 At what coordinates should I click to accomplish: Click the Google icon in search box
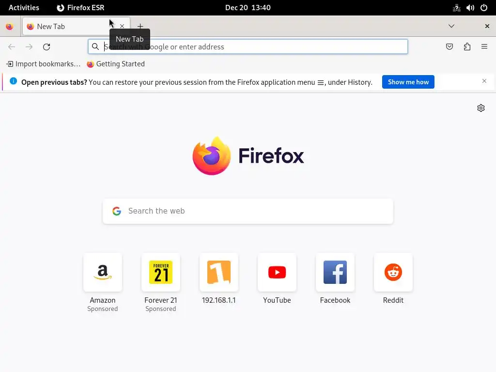click(x=117, y=211)
